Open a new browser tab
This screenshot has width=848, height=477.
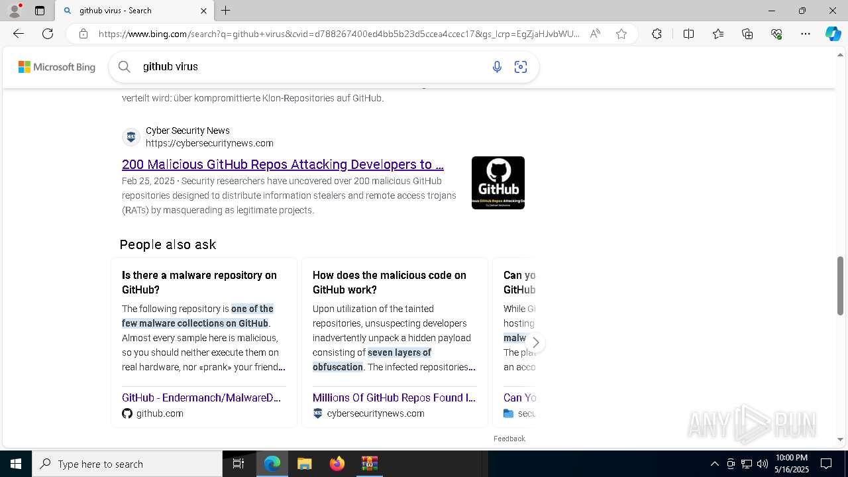tap(225, 11)
